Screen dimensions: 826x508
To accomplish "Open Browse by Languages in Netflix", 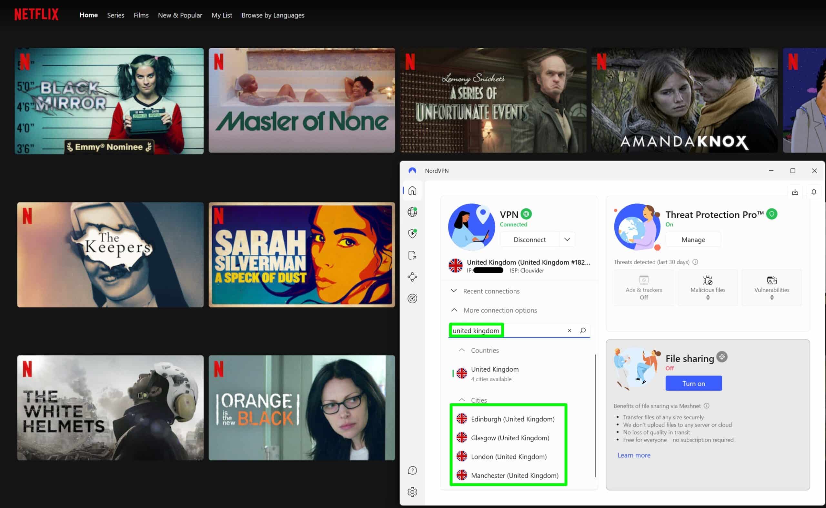I will (273, 15).
